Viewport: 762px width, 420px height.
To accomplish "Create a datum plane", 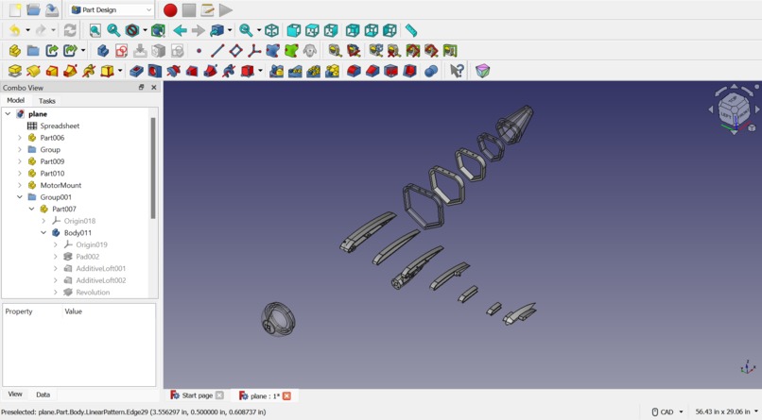I will point(235,50).
